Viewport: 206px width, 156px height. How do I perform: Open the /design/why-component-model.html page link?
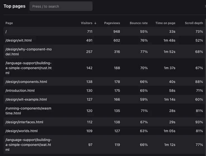[28, 52]
